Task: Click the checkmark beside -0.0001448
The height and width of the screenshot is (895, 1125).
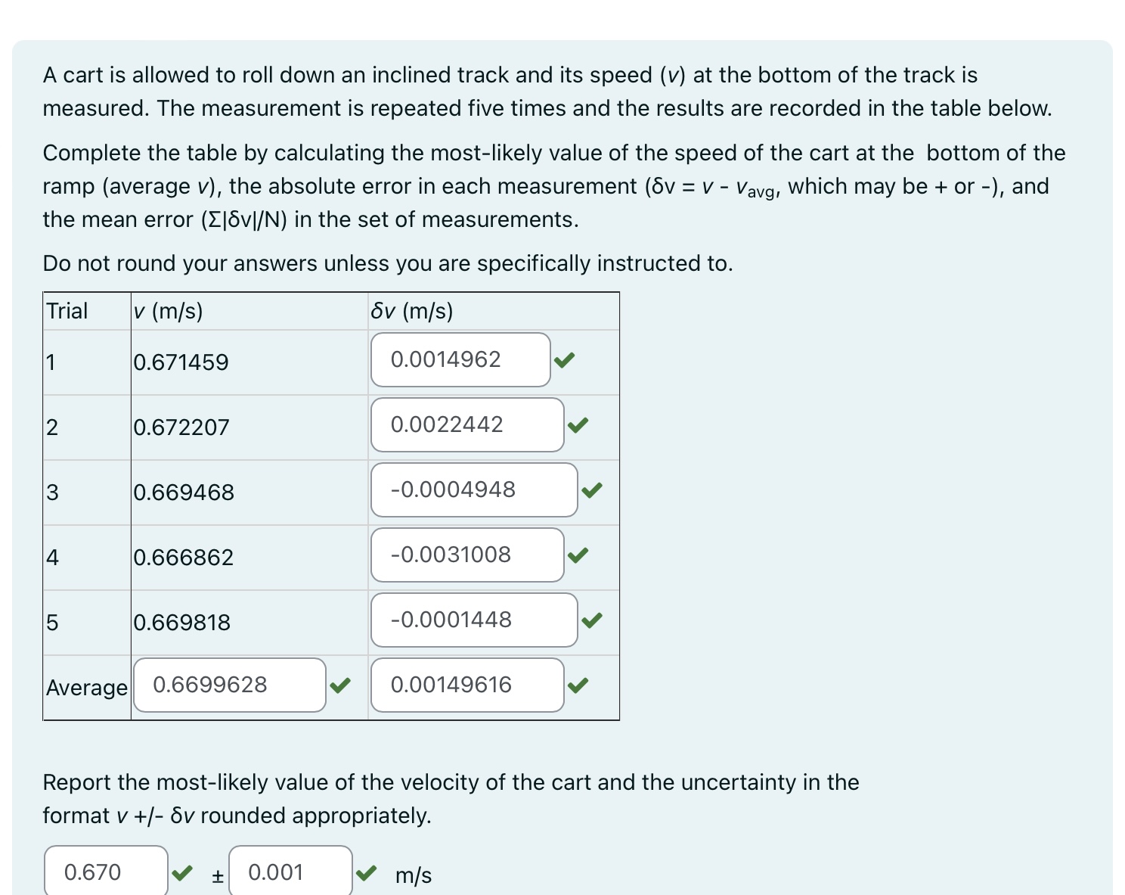Action: pyautogui.click(x=592, y=621)
